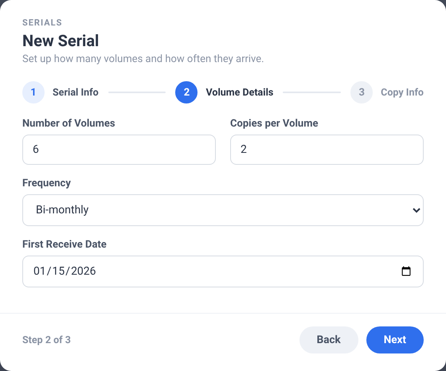Click the Frequency label
Screen dimensions: 446x371
point(47,183)
